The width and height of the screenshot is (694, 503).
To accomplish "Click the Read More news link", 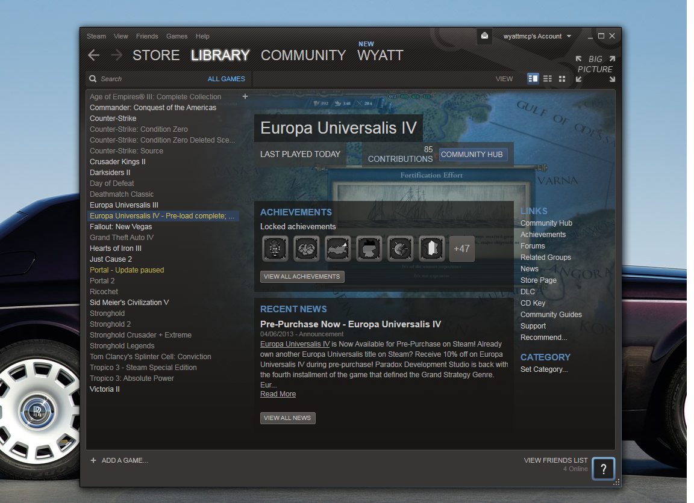I will 278,394.
